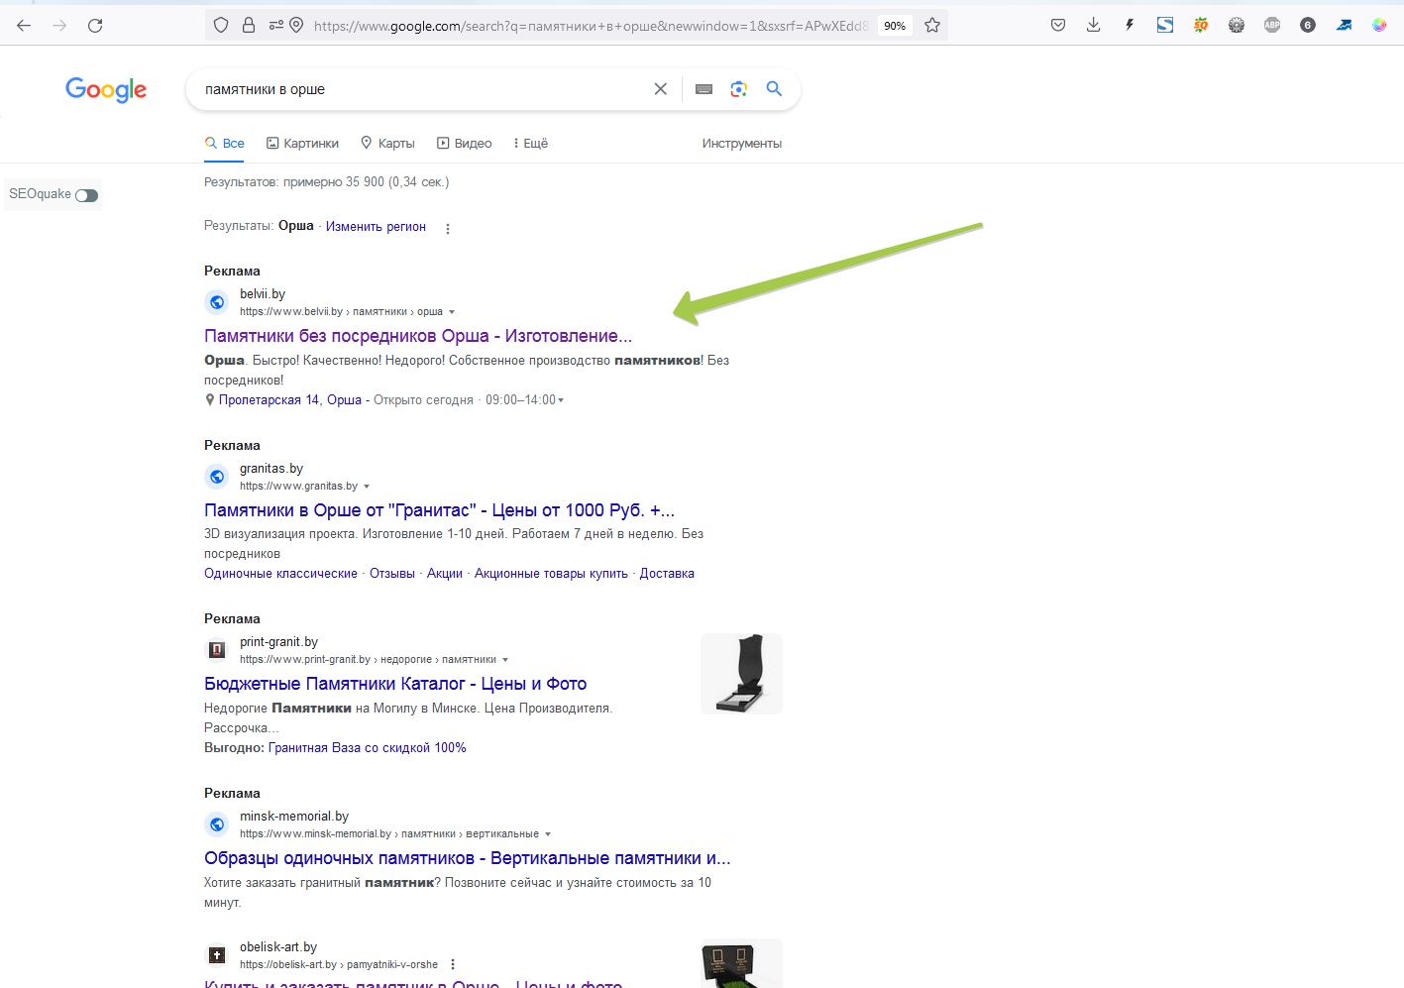This screenshot has height=988, width=1404.
Task: Open the Акции sitelink
Action: click(x=445, y=574)
